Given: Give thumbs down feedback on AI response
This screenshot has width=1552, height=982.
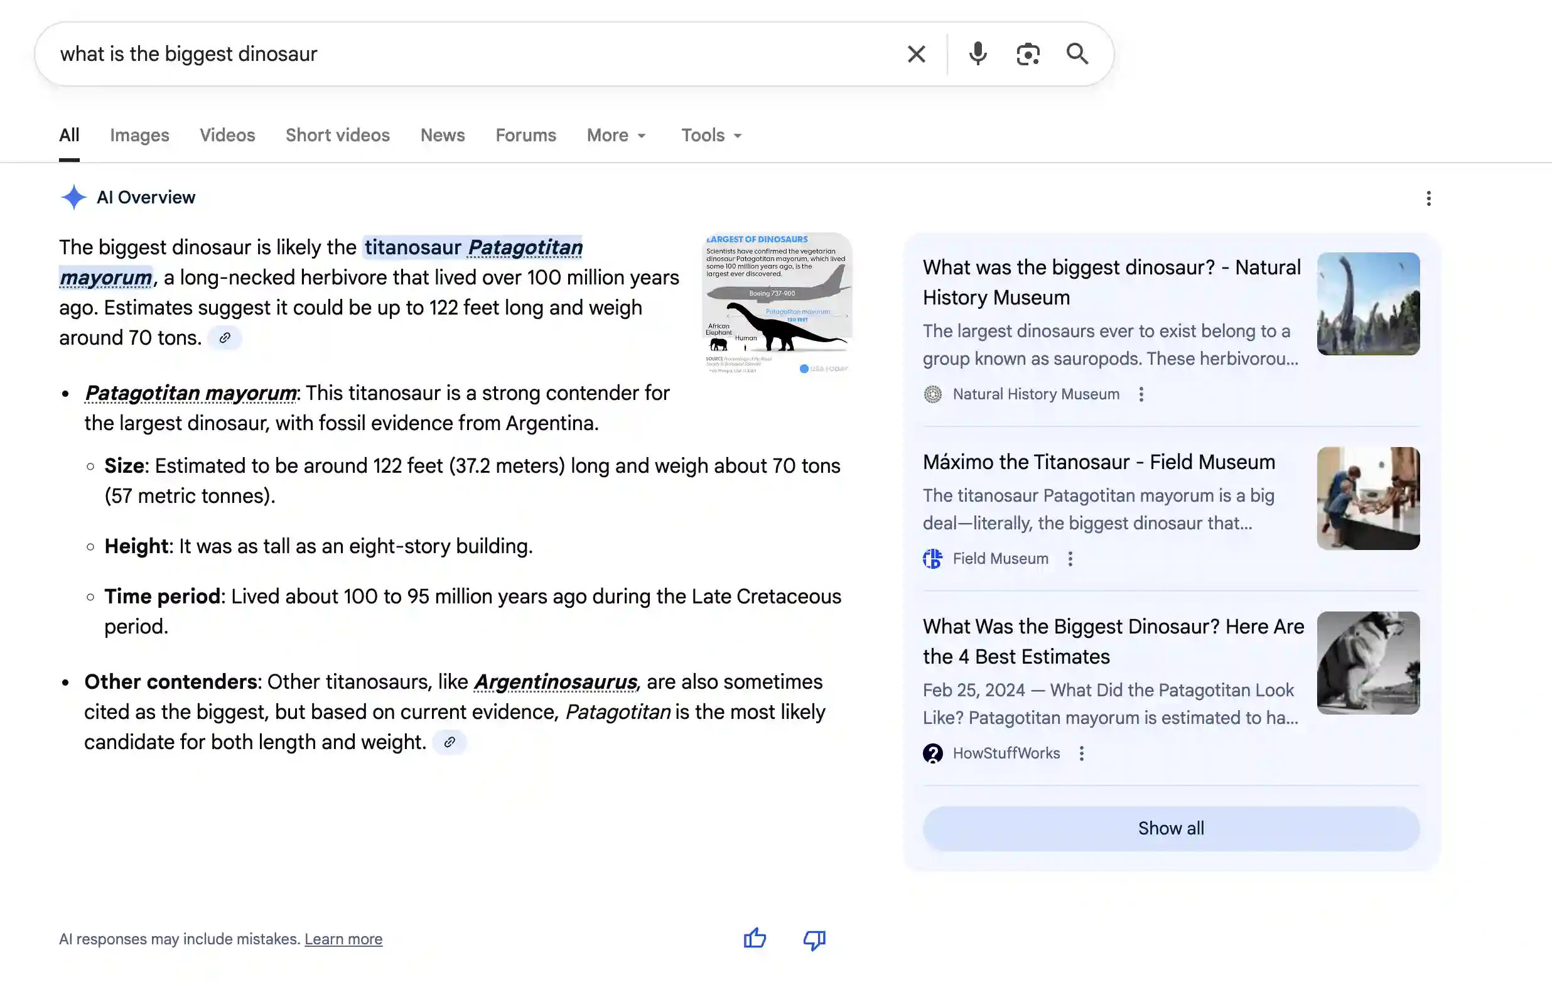Looking at the screenshot, I should point(815,939).
